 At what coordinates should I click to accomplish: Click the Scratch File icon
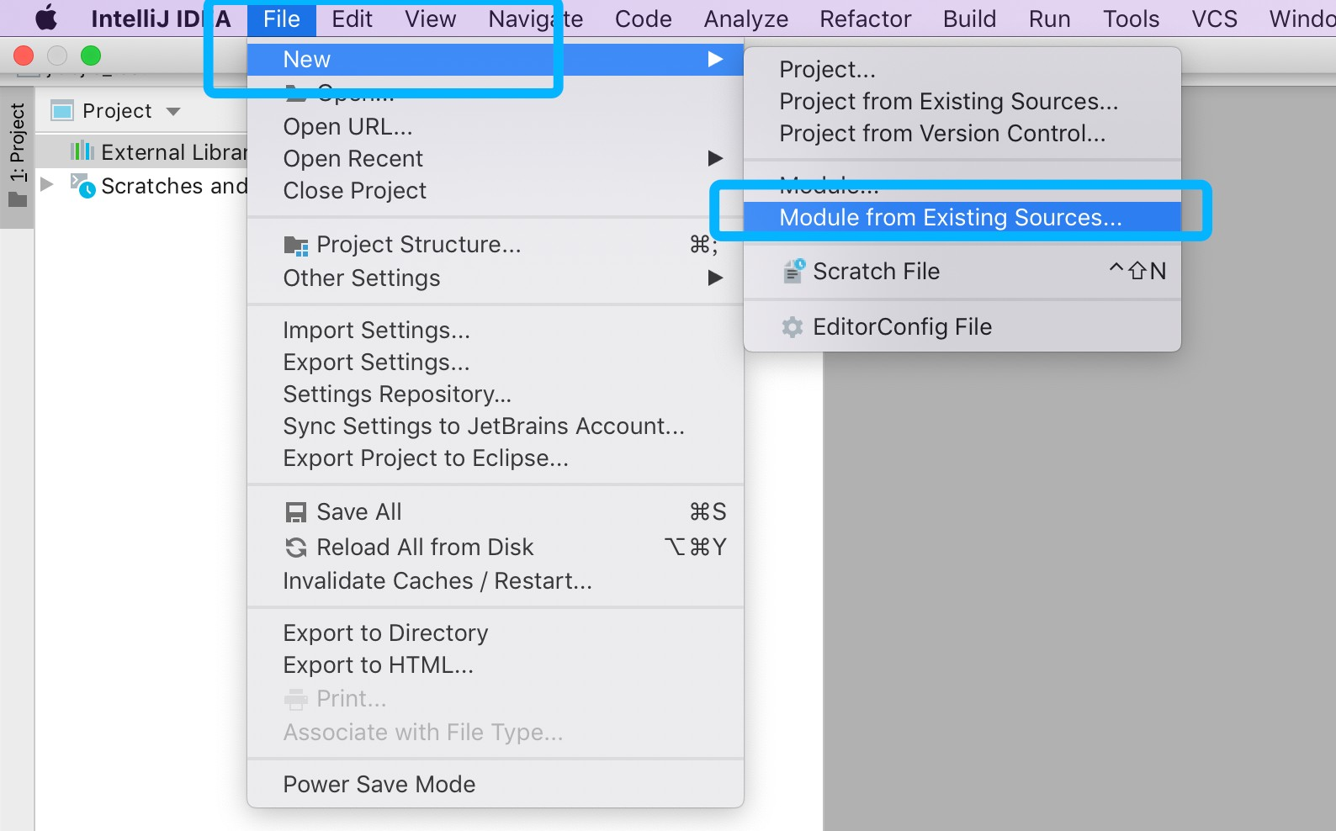(x=793, y=271)
